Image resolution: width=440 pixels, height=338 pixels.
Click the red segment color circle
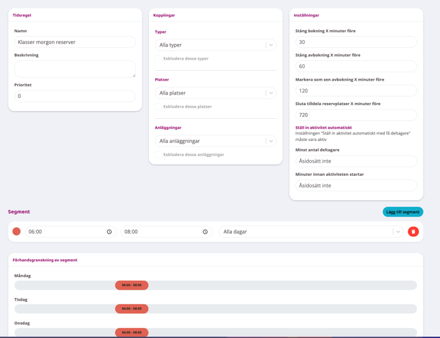(x=16, y=232)
